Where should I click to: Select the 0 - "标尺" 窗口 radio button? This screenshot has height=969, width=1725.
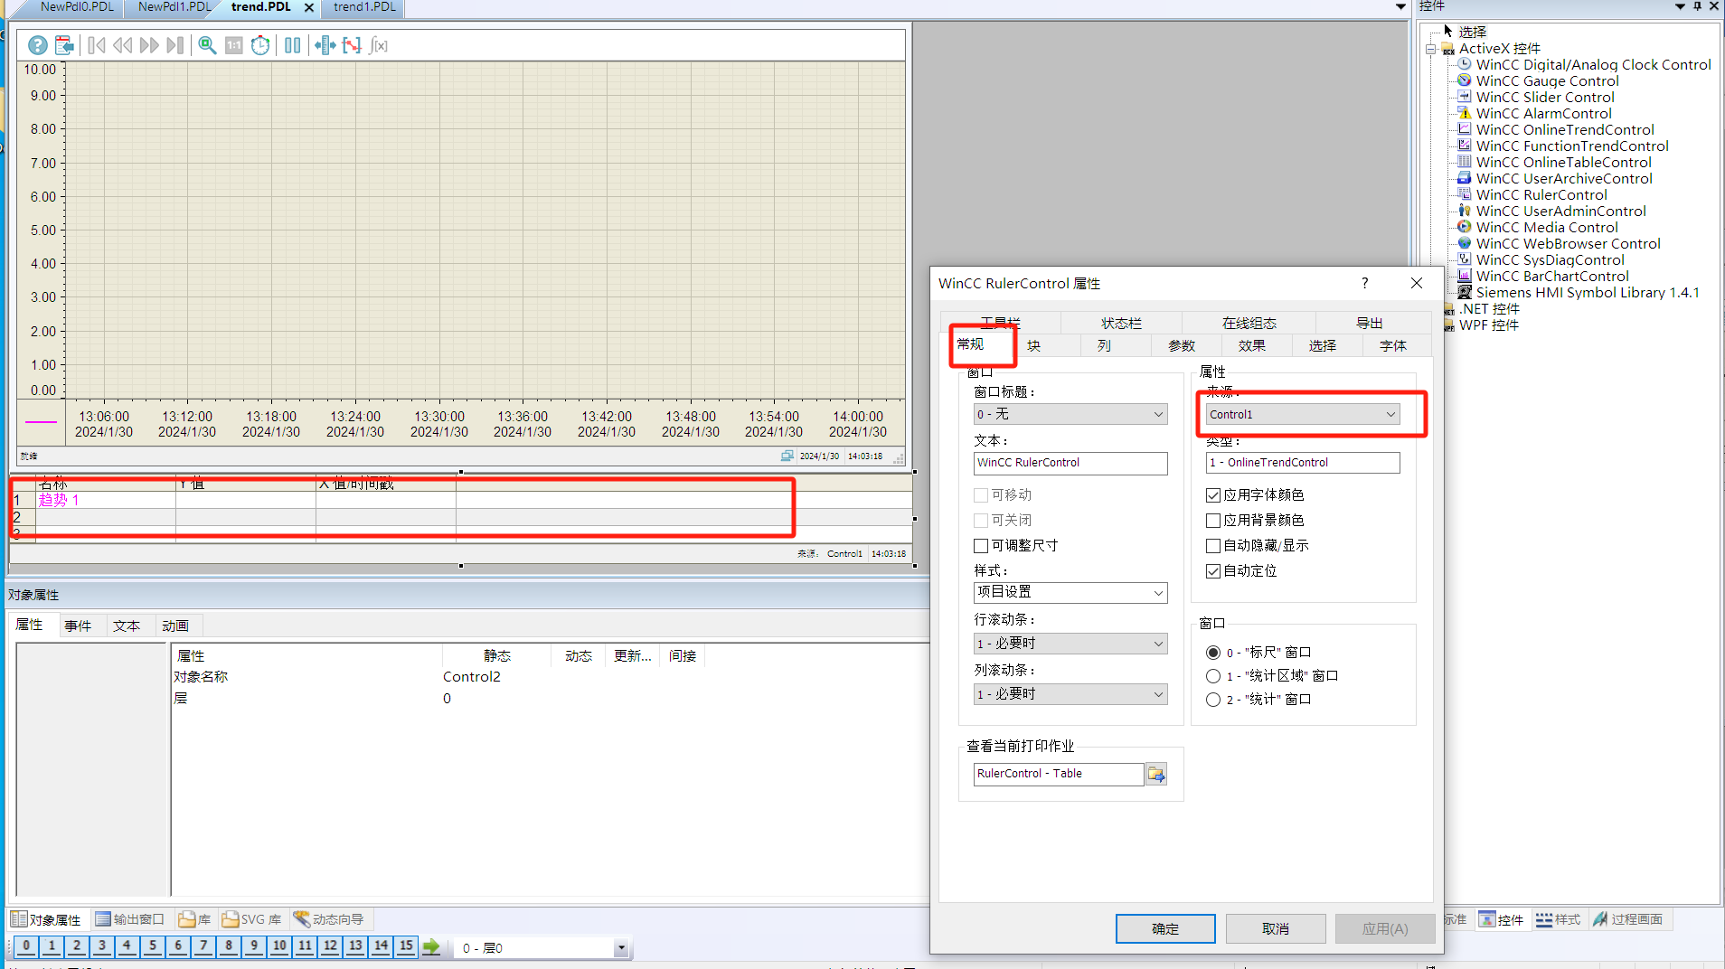1213,653
